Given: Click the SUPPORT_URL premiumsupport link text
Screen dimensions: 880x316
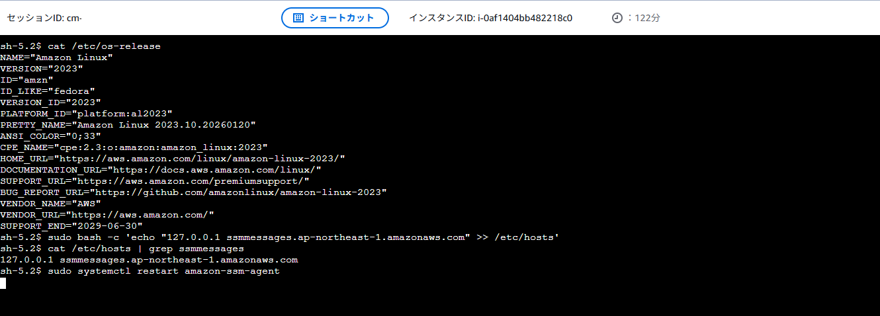Looking at the screenshot, I should tap(191, 180).
